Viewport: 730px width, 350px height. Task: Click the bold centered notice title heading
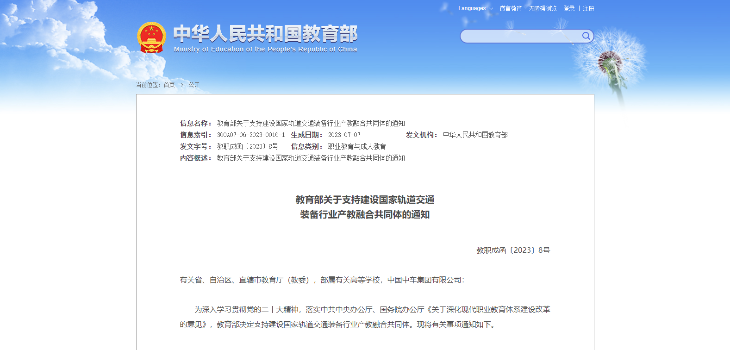[365, 207]
